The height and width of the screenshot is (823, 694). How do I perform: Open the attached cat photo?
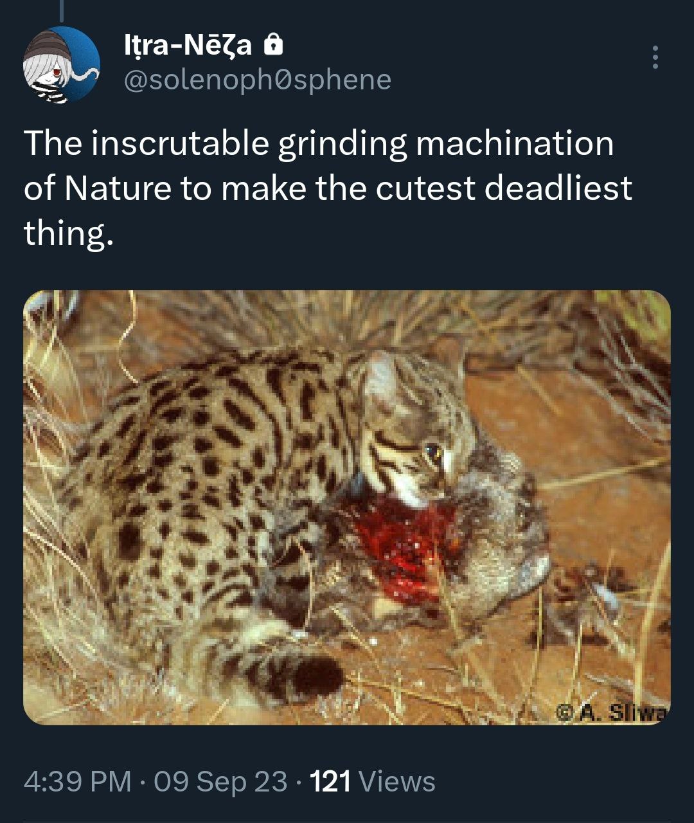point(347,507)
